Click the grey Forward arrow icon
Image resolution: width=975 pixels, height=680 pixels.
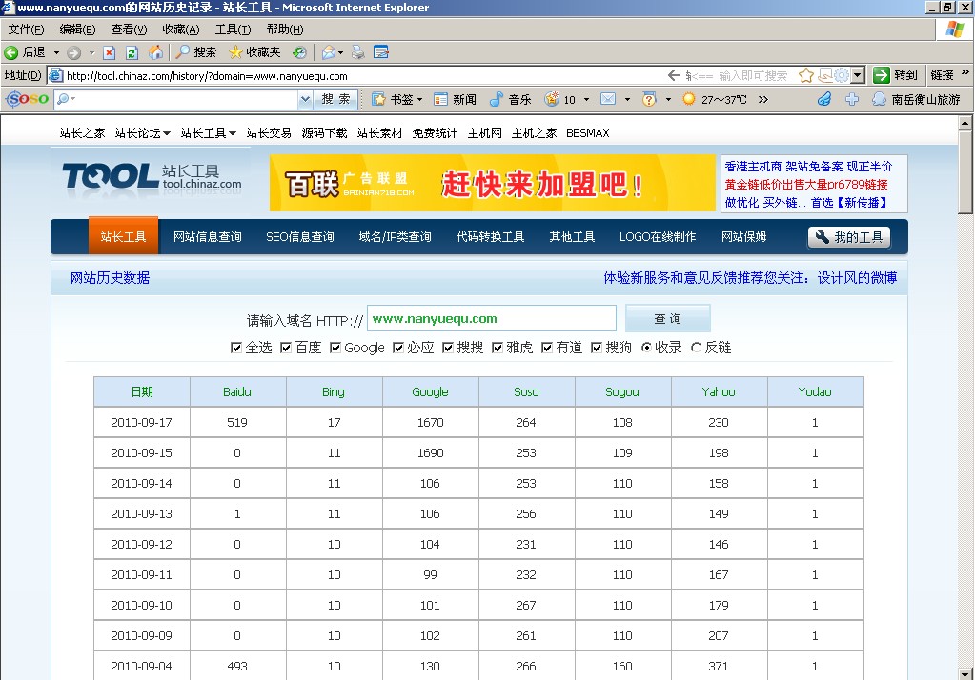pos(73,52)
